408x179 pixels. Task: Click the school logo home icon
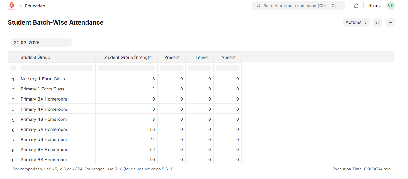(x=12, y=6)
